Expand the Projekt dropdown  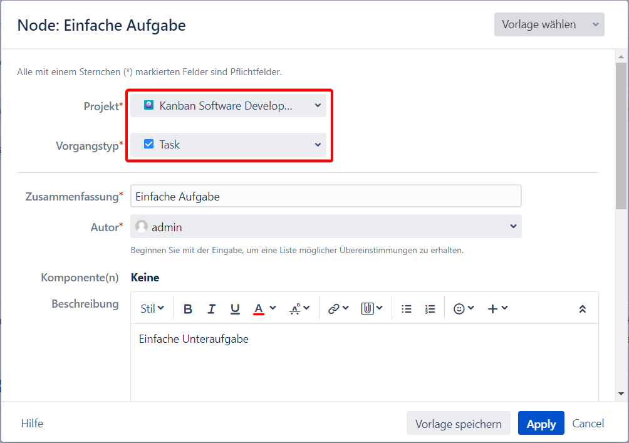pos(229,105)
